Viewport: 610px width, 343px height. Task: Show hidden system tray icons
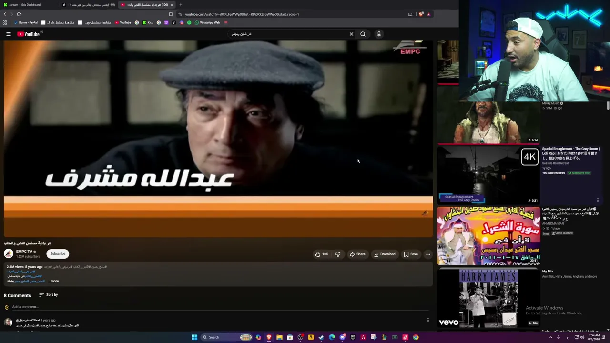point(551,337)
